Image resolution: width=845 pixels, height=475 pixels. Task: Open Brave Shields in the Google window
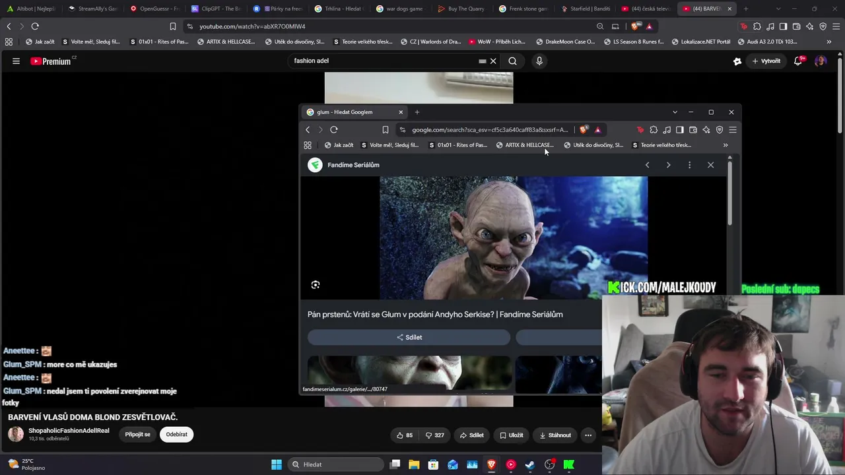click(x=584, y=130)
